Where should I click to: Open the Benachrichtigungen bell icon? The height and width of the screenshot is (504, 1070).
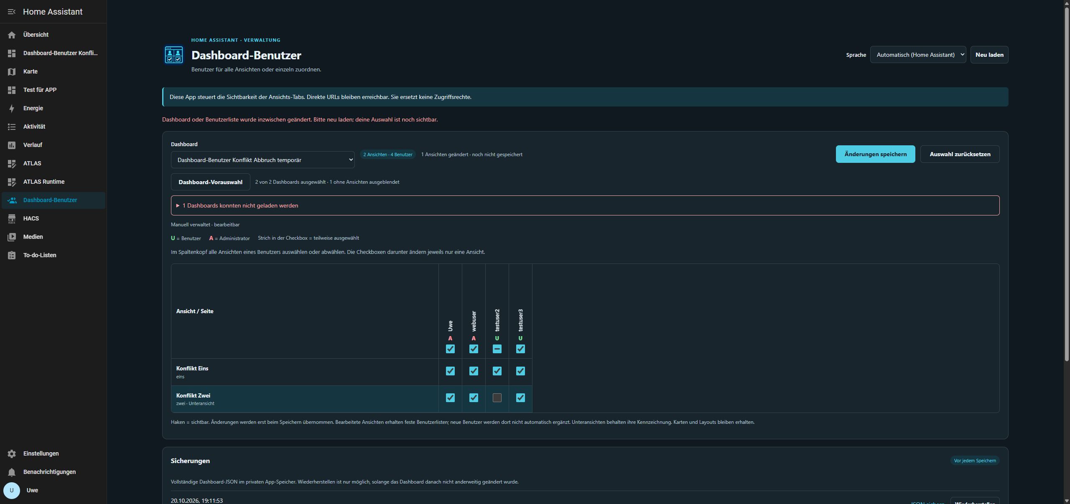tap(12, 472)
